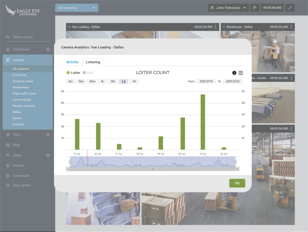Enable the Exit series in the legend
Image resolution: width=308 pixels, height=232 pixels.
coord(88,73)
